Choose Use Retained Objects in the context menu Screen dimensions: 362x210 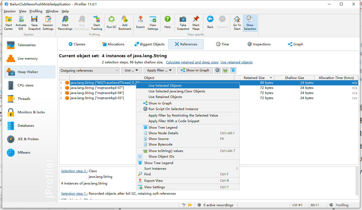[188, 97]
